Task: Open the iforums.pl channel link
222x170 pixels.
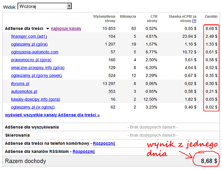Action: pos(20,84)
